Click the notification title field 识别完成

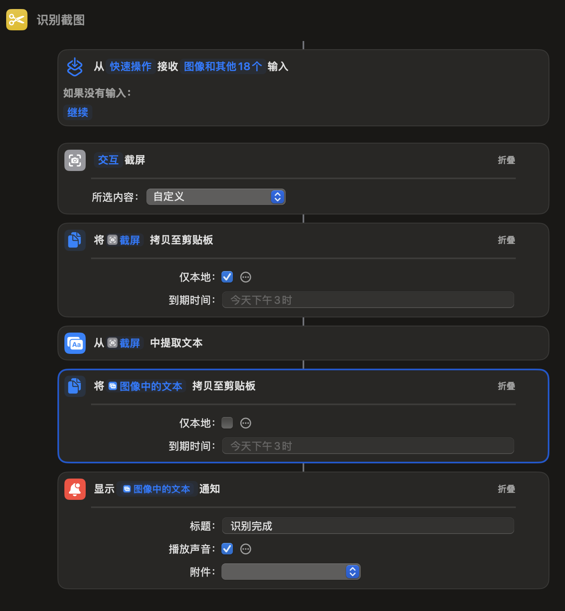[368, 526]
